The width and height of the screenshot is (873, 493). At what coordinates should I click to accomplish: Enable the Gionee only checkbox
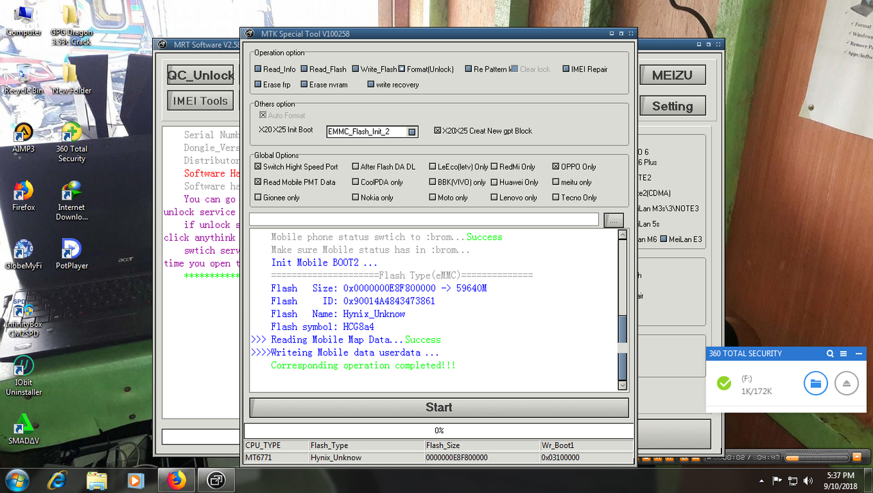(x=277, y=198)
